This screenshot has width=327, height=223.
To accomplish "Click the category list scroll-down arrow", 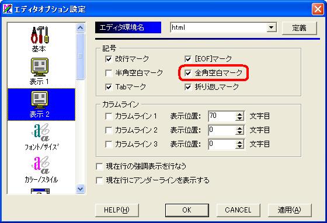I will tap(81, 189).
